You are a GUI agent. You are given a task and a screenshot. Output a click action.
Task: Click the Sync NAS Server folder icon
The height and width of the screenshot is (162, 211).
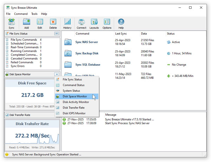coord(68,42)
